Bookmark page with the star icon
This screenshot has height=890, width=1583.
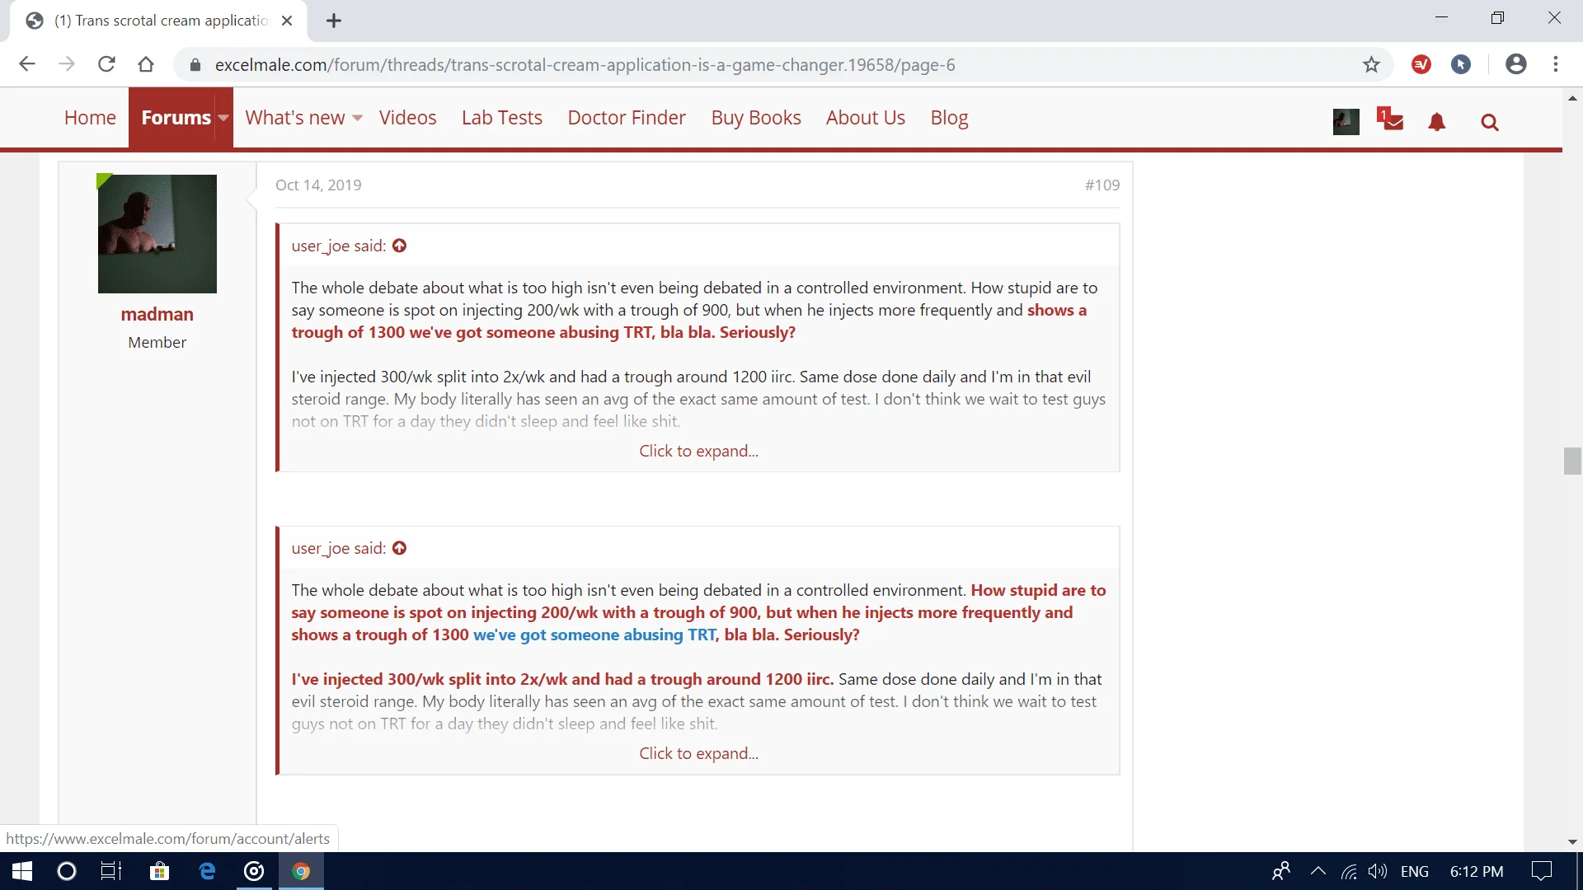[x=1371, y=64]
